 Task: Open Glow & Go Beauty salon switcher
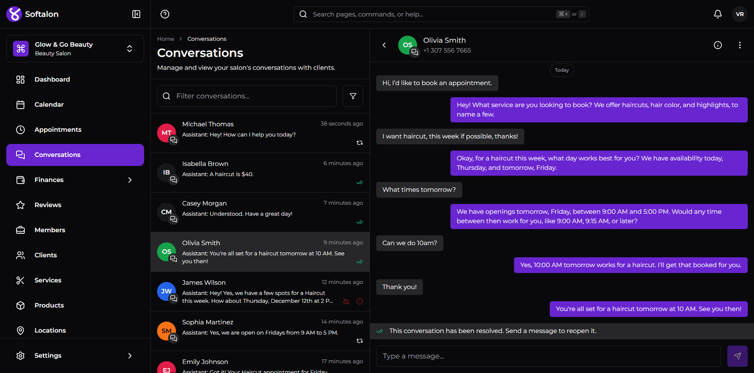tap(75, 49)
